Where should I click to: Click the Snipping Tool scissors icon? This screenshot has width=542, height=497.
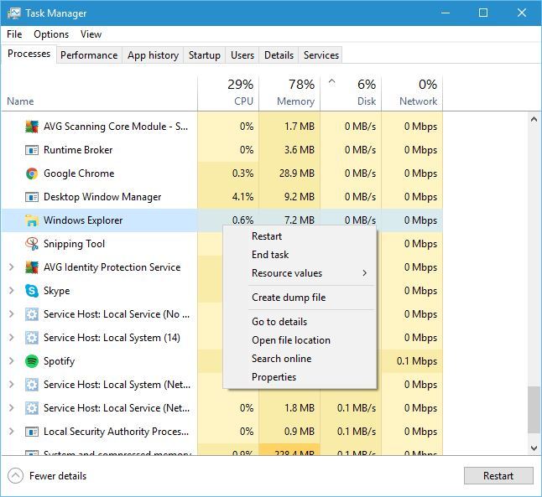[x=32, y=244]
